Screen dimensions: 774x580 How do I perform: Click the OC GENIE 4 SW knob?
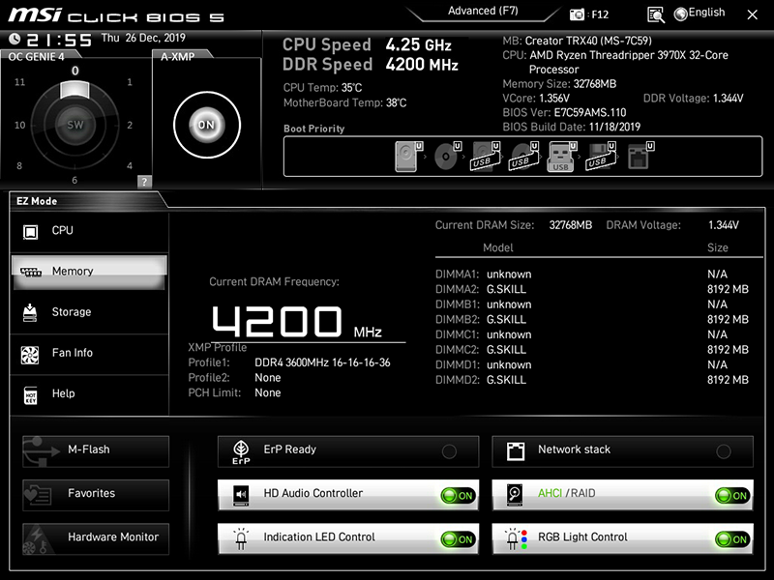(x=75, y=125)
